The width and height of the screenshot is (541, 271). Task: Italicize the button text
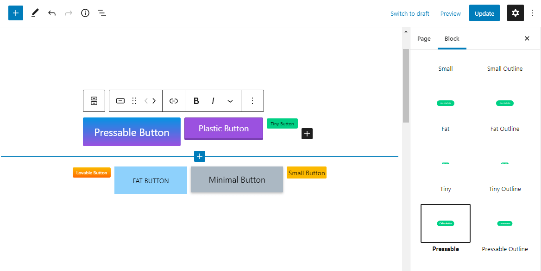coord(213,100)
